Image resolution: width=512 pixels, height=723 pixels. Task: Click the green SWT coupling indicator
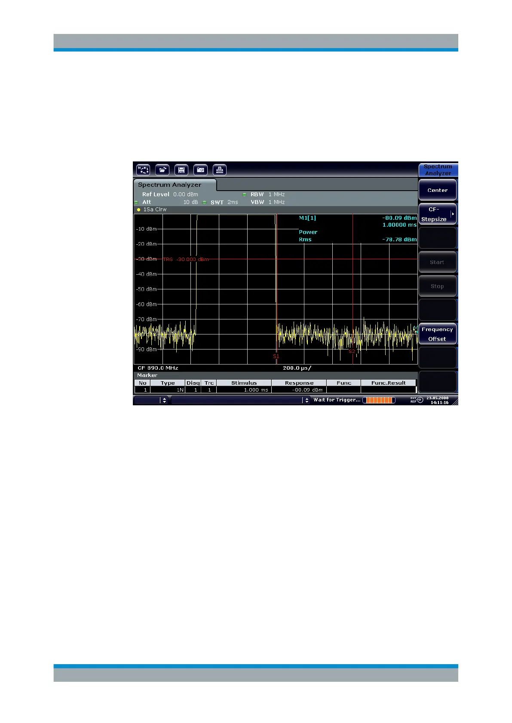tap(205, 202)
